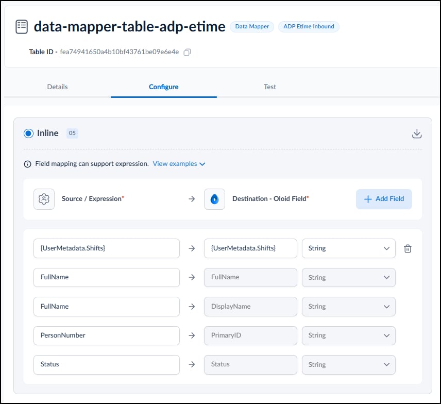
Task: Click the FullName destination field
Action: 250,277
